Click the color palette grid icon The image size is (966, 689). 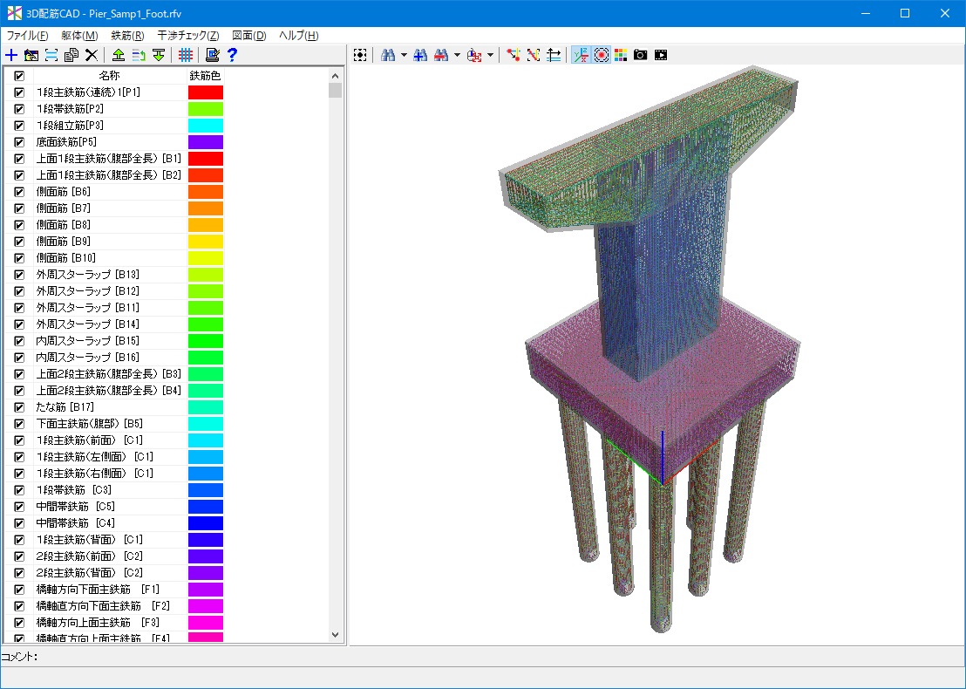(x=621, y=56)
